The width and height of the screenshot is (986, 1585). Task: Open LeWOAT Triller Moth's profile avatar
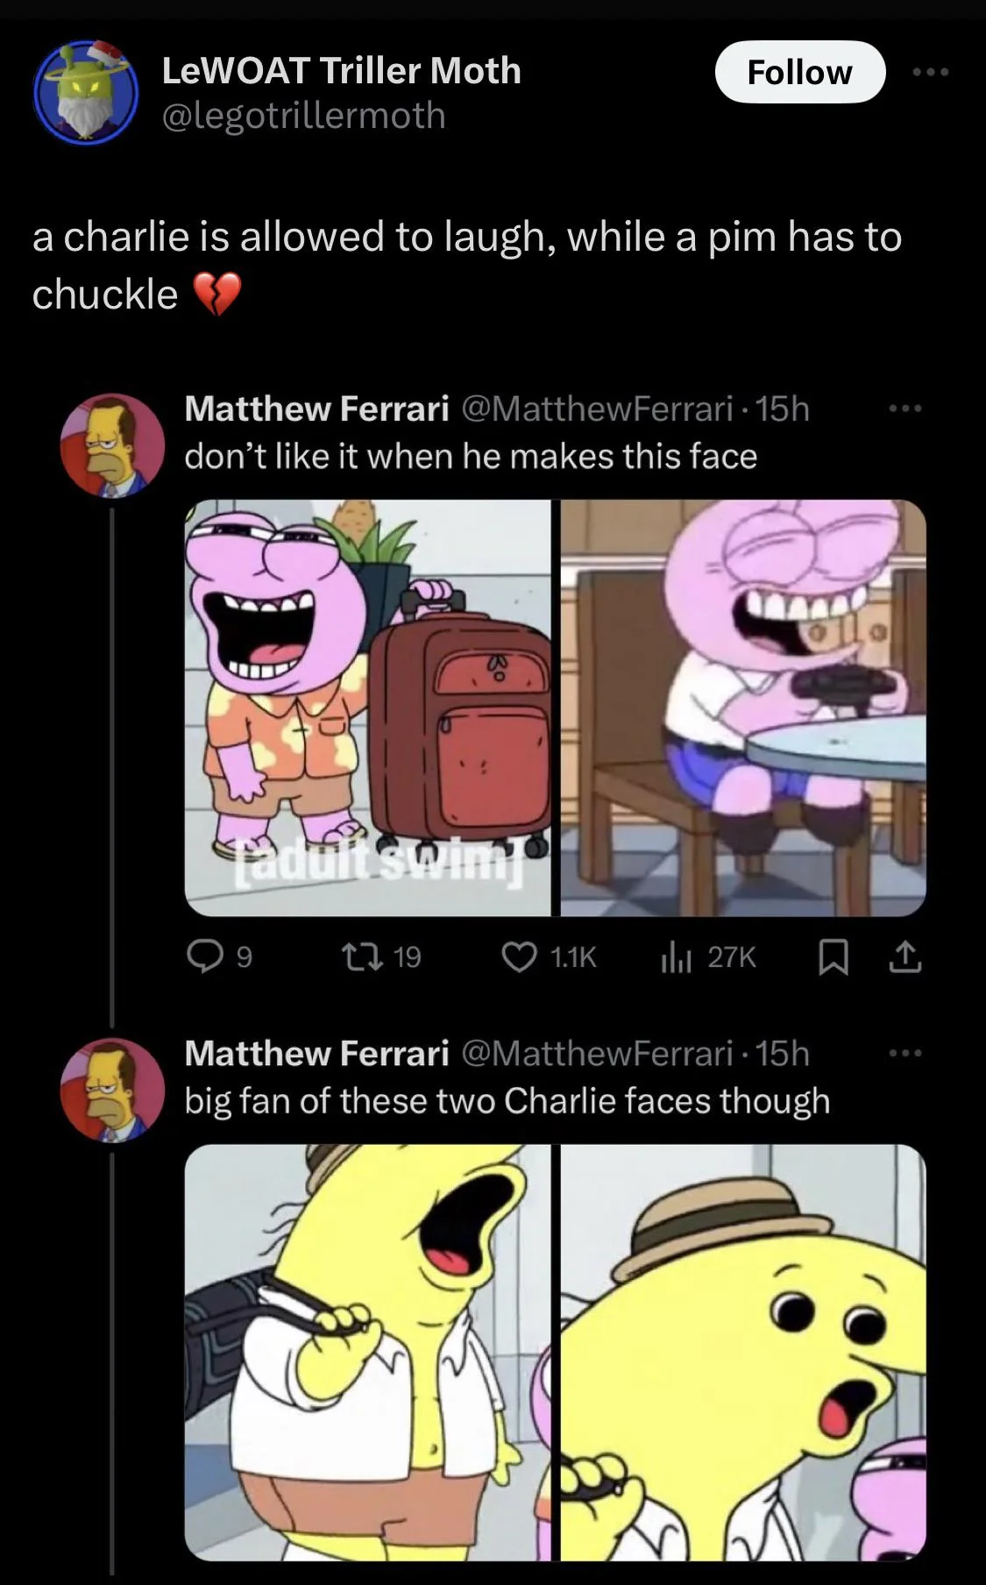tap(85, 92)
